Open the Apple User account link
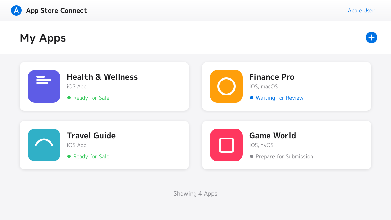 coord(361,10)
